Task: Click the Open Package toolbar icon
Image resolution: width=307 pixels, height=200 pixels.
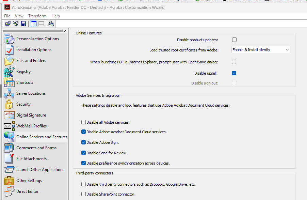Action: (x=8, y=24)
